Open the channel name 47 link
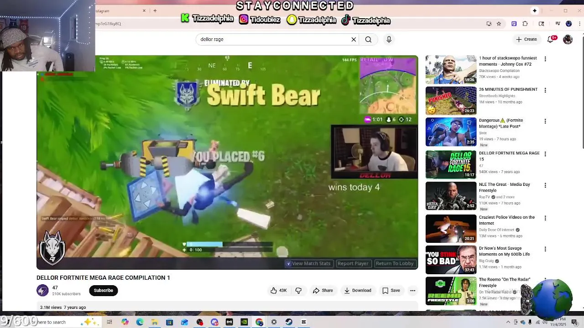The image size is (584, 328). tap(55, 288)
